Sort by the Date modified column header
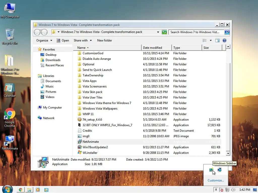The image size is (258, 193). click(156, 47)
